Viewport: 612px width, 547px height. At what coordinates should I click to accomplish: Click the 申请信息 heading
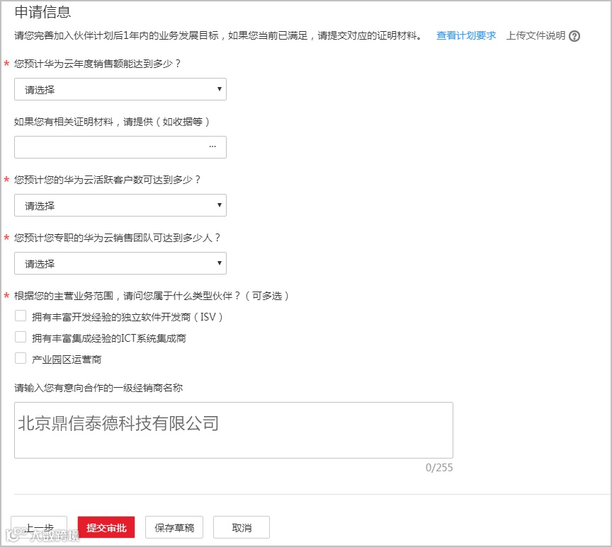click(x=42, y=12)
